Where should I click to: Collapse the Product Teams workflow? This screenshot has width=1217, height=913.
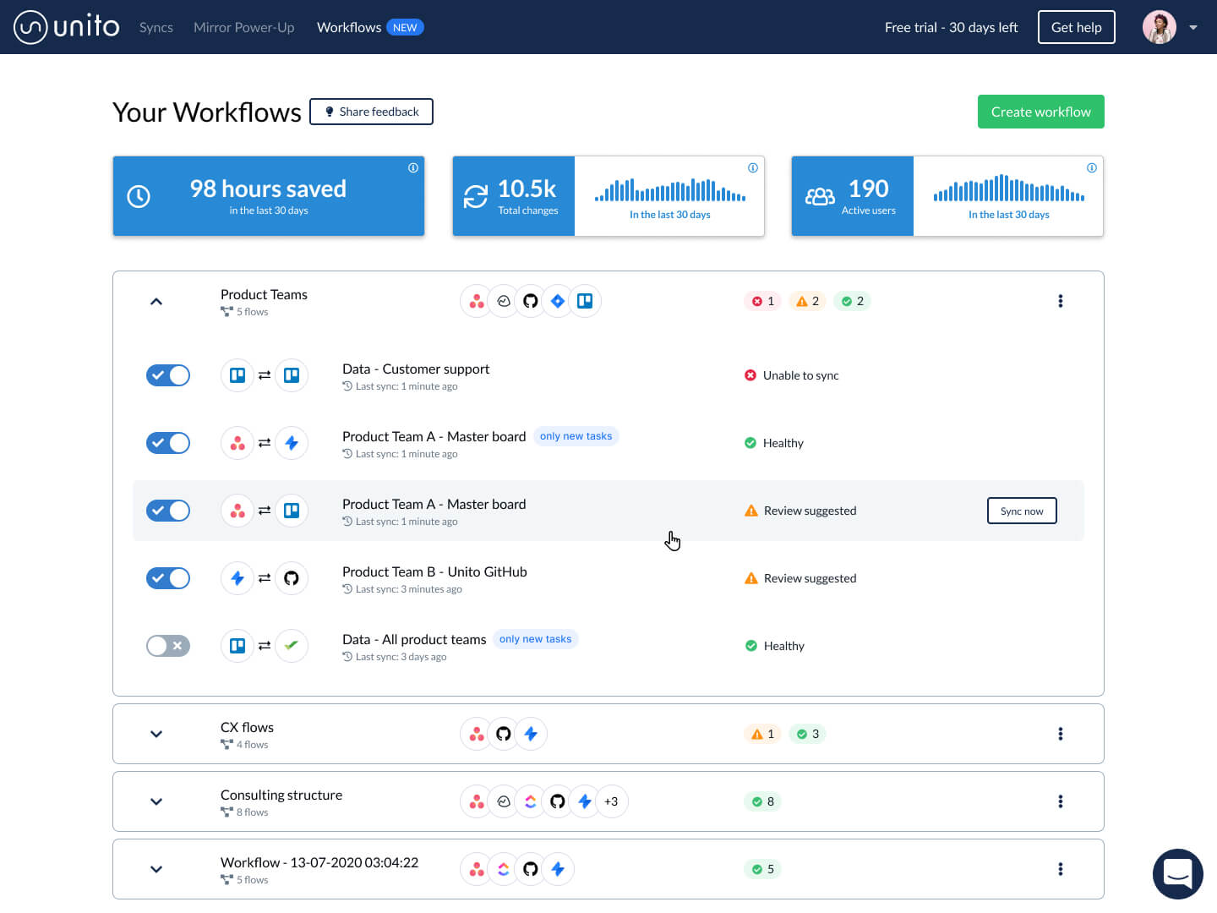(156, 301)
